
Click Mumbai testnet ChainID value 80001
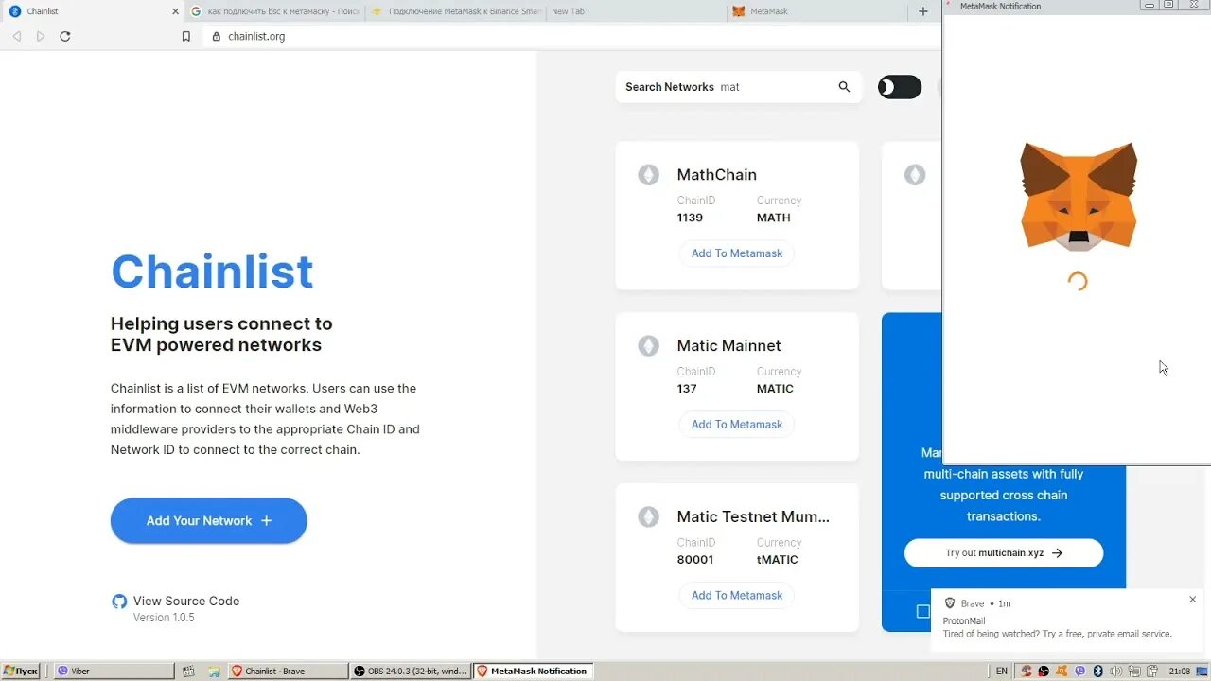695,560
